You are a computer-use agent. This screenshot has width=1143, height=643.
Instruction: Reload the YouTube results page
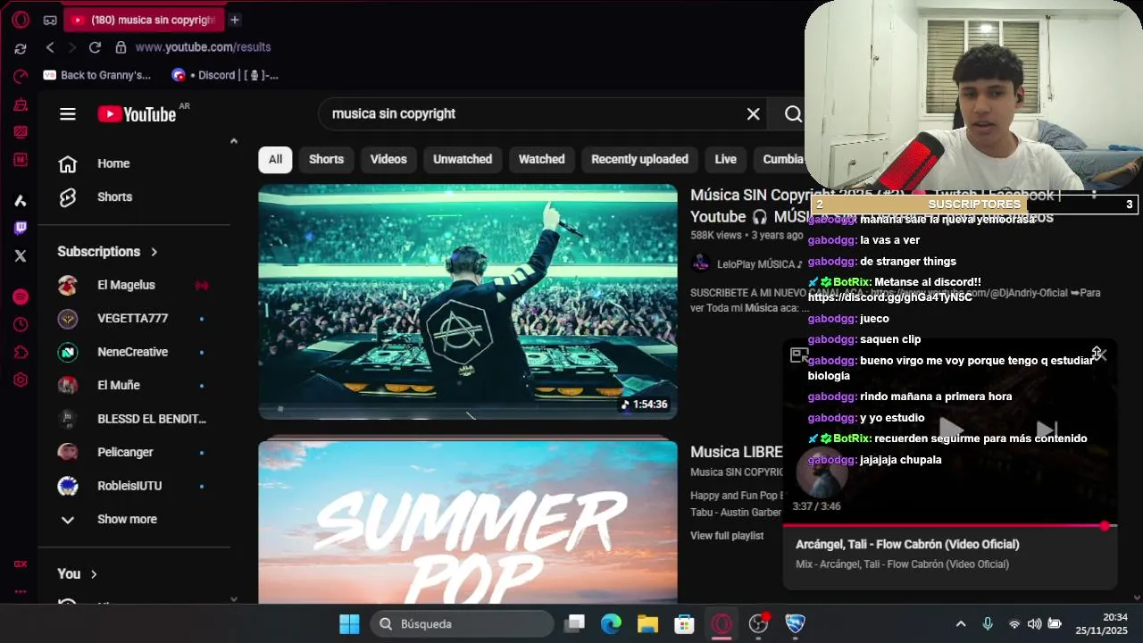tap(95, 47)
